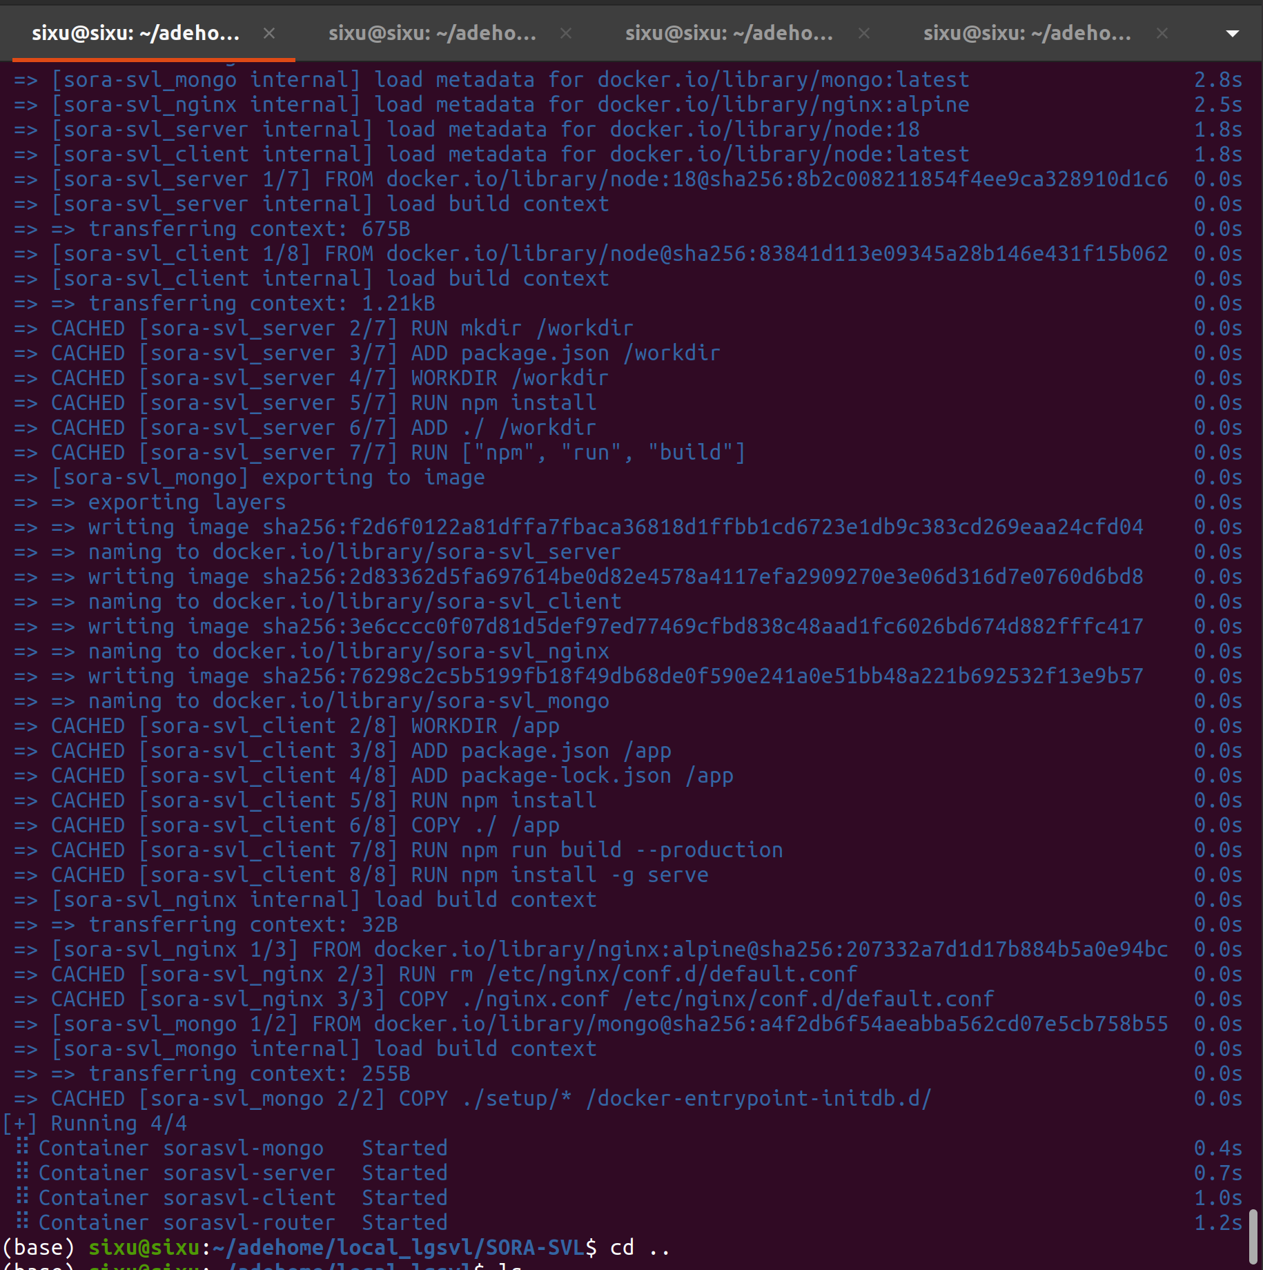Click the Container sorasvl-mongo Started line
1263x1270 pixels.
point(242,1147)
